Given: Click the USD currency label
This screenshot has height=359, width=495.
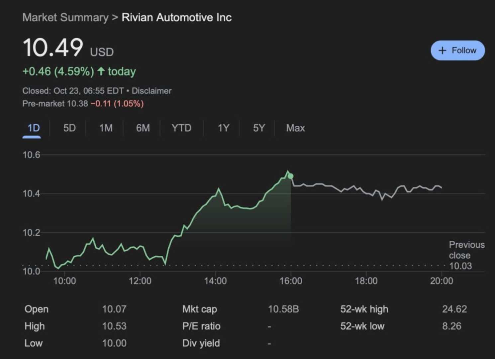Looking at the screenshot, I should tap(102, 52).
